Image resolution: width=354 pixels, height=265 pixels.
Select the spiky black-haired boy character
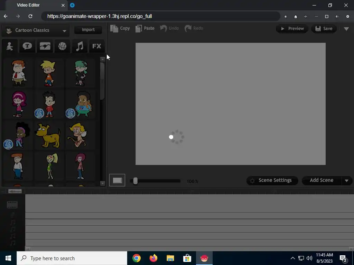click(x=49, y=104)
